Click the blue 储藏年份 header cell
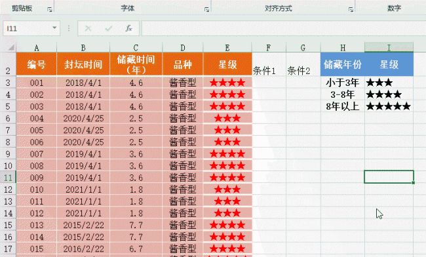This screenshot has height=257, width=426. pyautogui.click(x=343, y=64)
